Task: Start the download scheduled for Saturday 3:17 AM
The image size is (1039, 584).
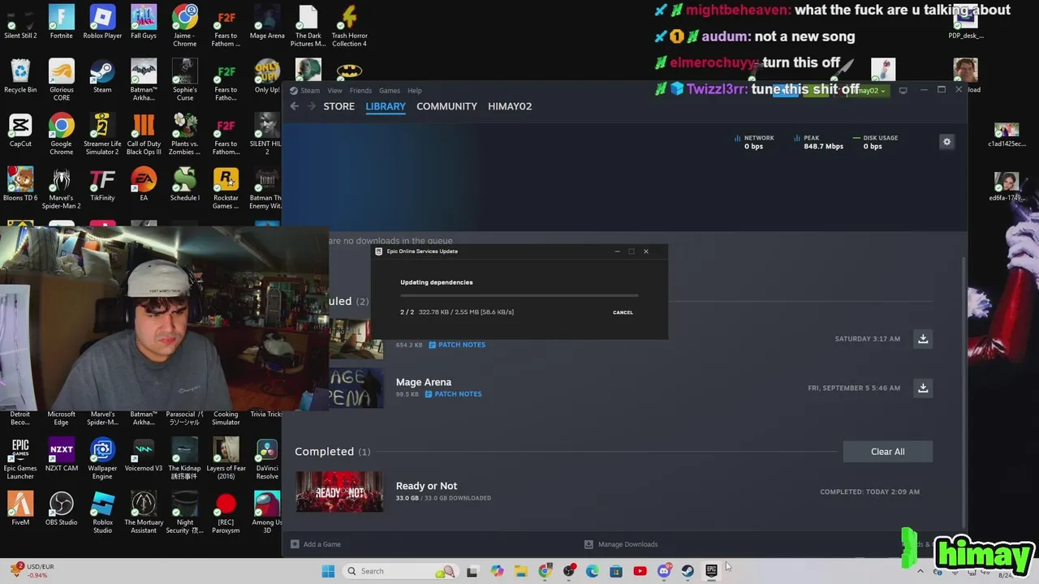Action: pyautogui.click(x=923, y=338)
